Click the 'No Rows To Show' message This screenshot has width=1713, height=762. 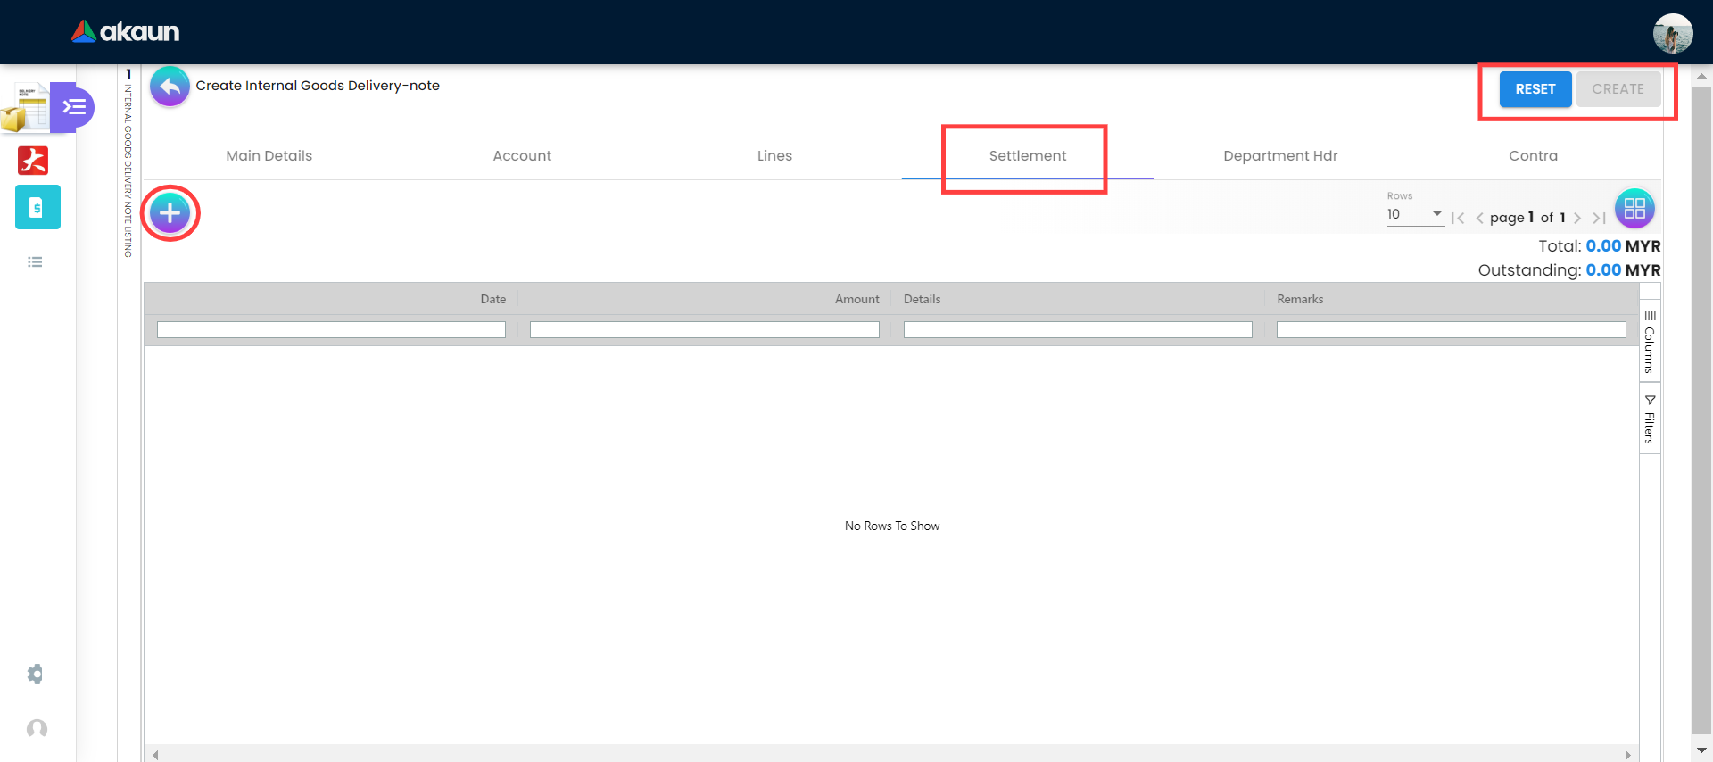click(x=892, y=526)
